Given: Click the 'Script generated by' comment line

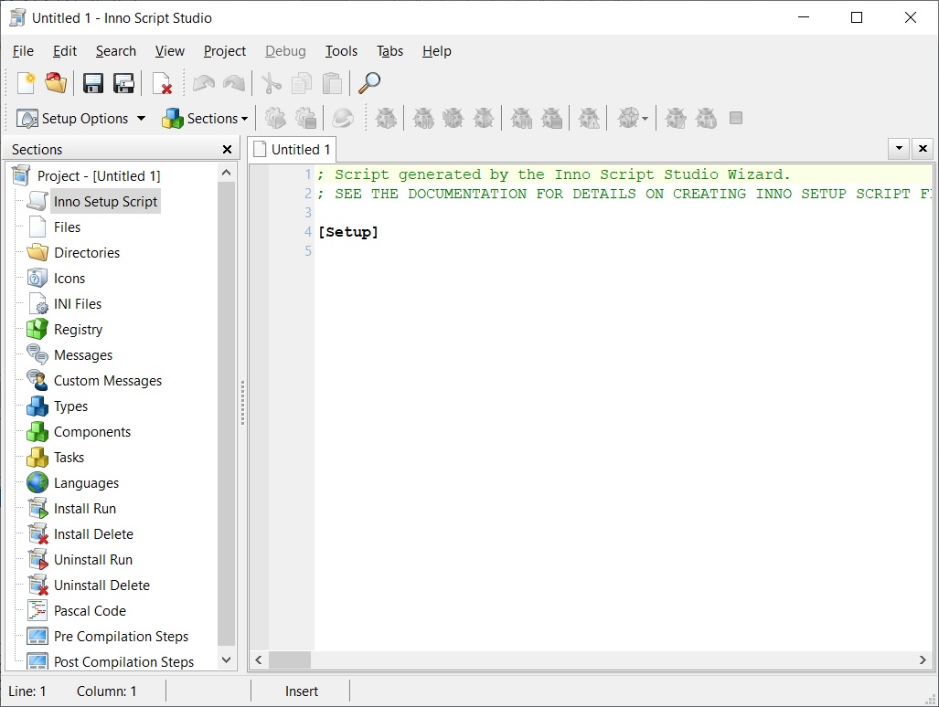Looking at the screenshot, I should coord(554,174).
